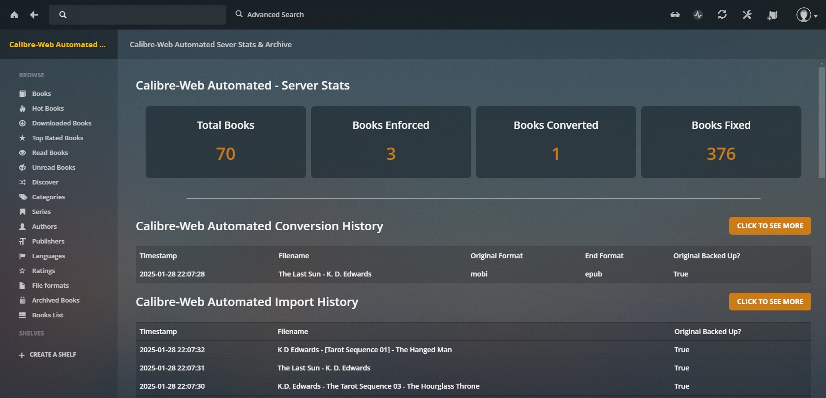Screen dimensions: 826x398
Task: Click the add book upload icon
Action: tap(772, 15)
